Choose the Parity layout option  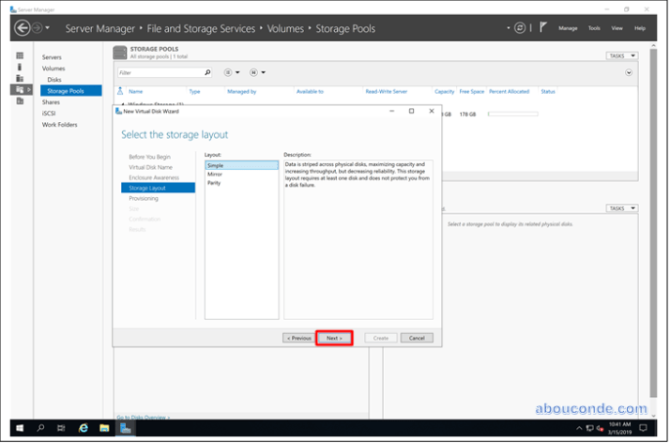(215, 182)
